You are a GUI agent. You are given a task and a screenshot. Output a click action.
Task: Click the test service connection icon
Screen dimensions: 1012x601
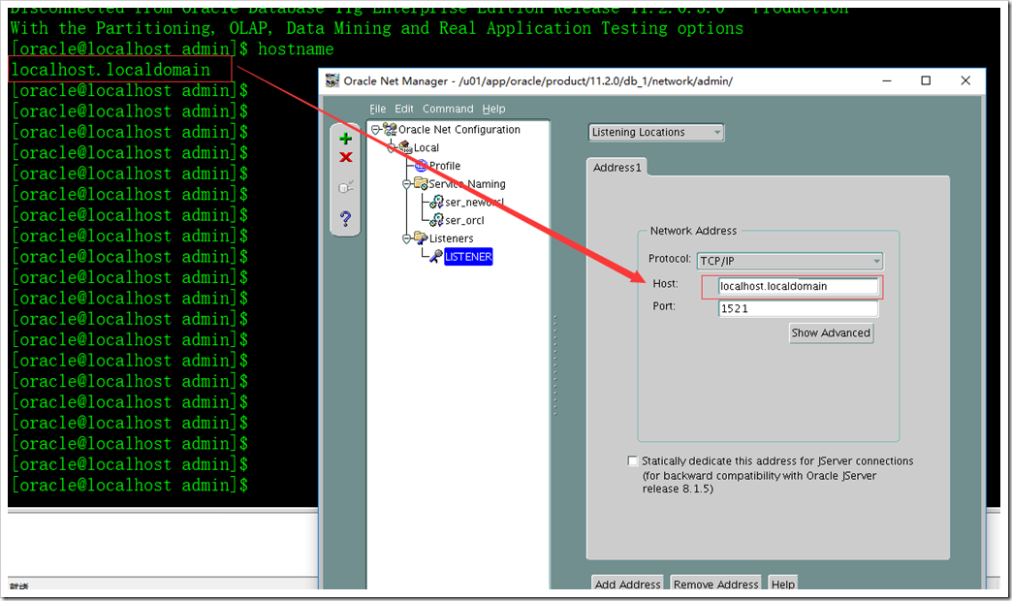(x=346, y=187)
